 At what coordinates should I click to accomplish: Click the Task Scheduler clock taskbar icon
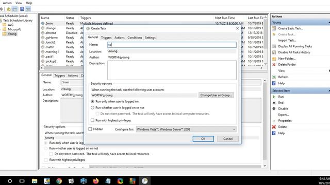pyautogui.click(x=144, y=181)
